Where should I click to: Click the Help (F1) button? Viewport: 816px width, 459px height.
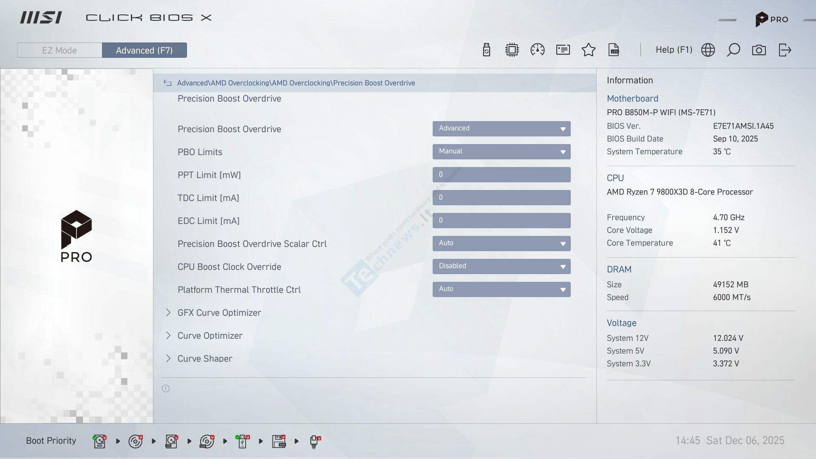(x=674, y=50)
